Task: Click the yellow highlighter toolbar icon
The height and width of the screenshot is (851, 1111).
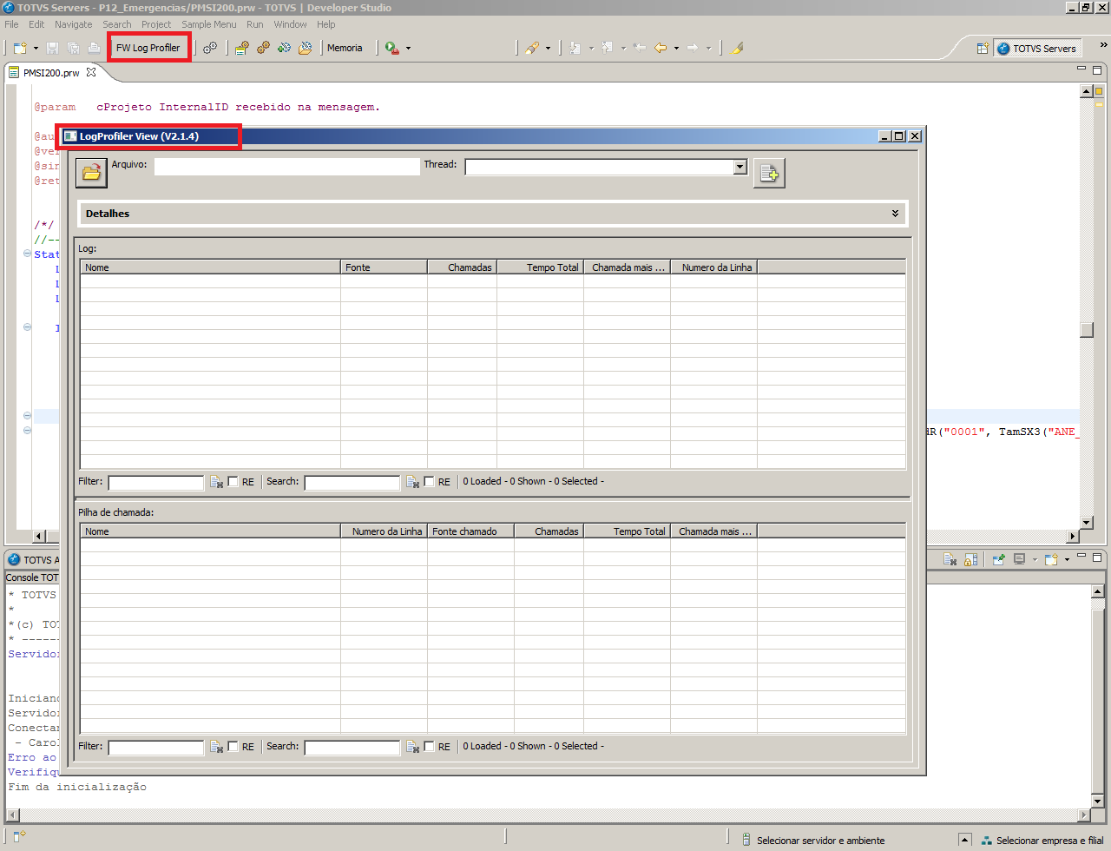Action: [x=738, y=48]
